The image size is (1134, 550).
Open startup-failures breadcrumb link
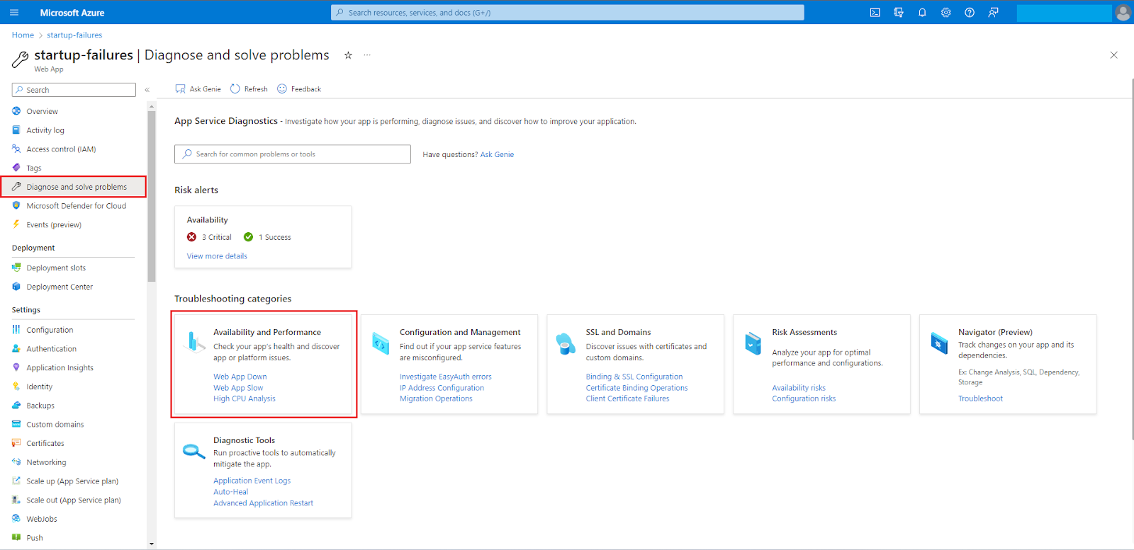(x=74, y=35)
